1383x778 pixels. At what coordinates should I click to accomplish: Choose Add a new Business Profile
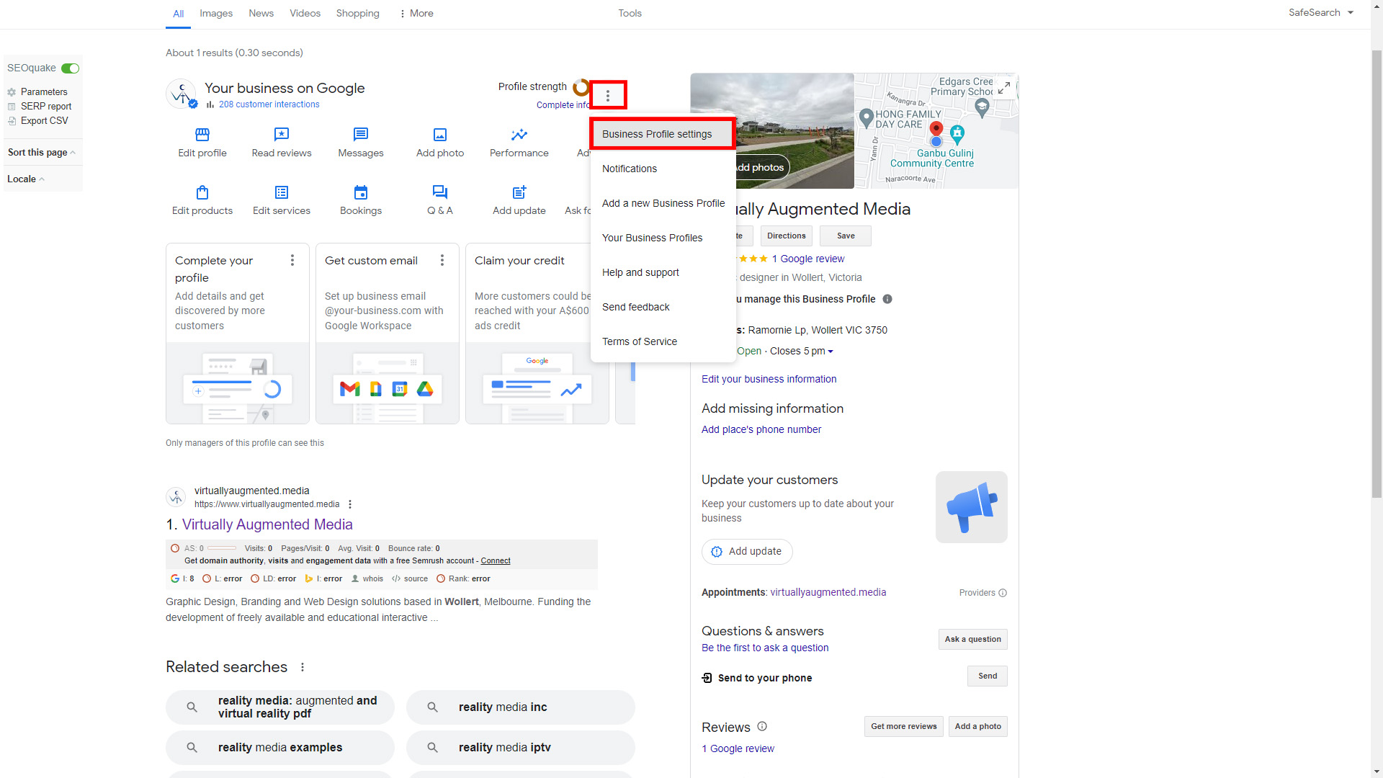point(663,203)
